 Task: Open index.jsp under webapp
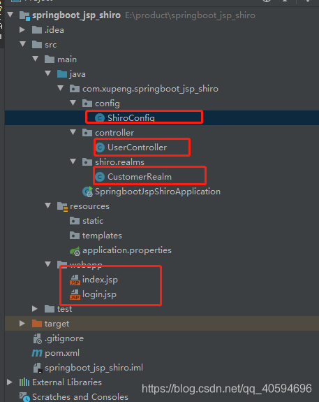100,280
